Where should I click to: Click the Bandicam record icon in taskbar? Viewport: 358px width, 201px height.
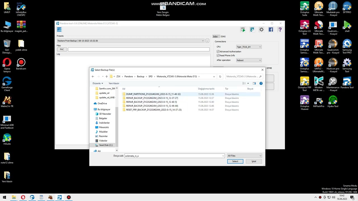[69, 197]
